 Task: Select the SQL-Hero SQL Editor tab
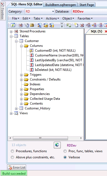[x=27, y=4]
